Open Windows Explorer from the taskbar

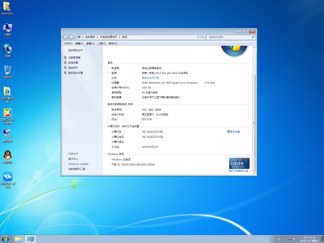(x=18, y=239)
